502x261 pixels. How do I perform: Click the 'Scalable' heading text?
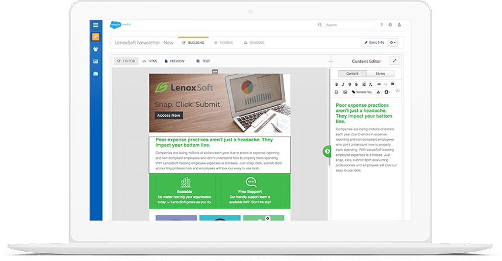185,192
